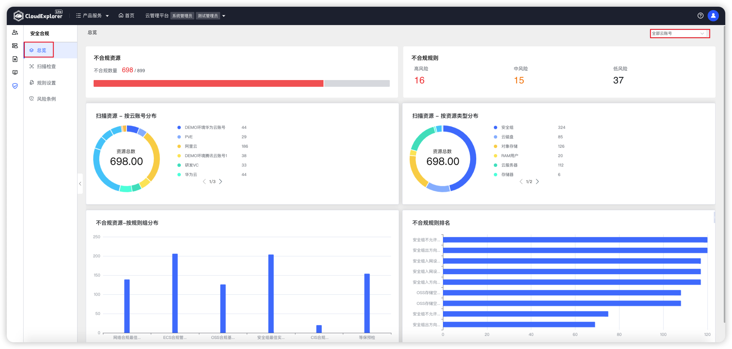Open 扫描检查 menu item

coord(50,66)
